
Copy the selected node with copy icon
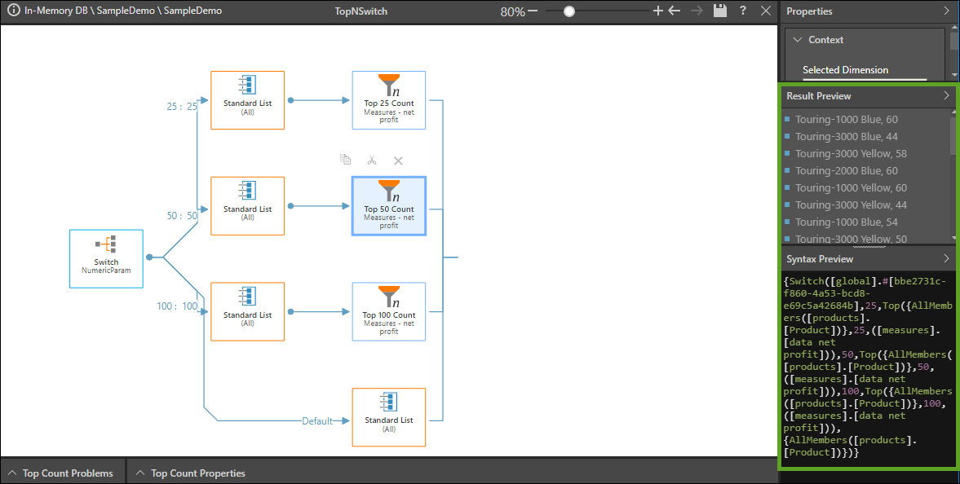coord(346,161)
